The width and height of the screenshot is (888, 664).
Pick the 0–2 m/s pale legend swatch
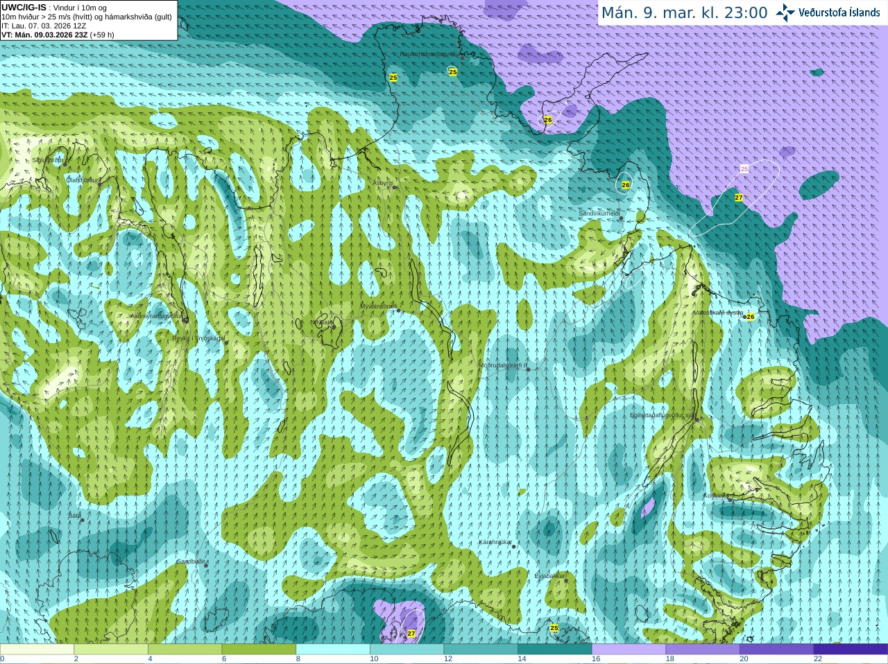coord(37,649)
